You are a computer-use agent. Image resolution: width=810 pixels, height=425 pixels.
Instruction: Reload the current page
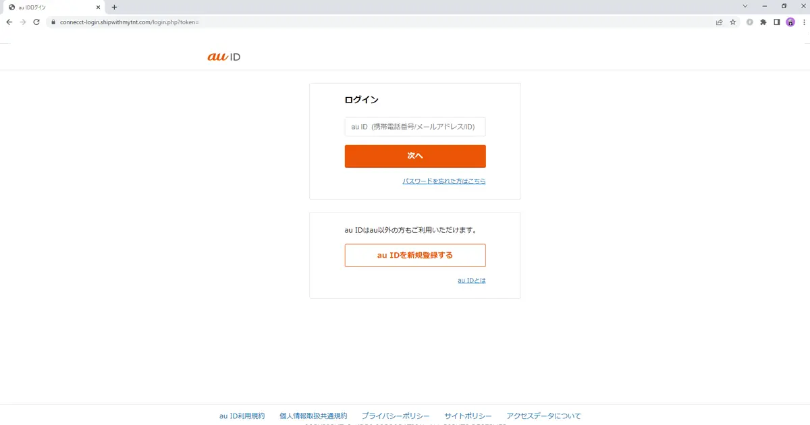(x=36, y=22)
